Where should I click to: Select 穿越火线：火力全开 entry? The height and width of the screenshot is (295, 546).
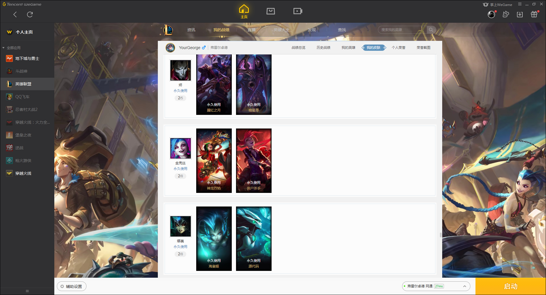(27, 122)
